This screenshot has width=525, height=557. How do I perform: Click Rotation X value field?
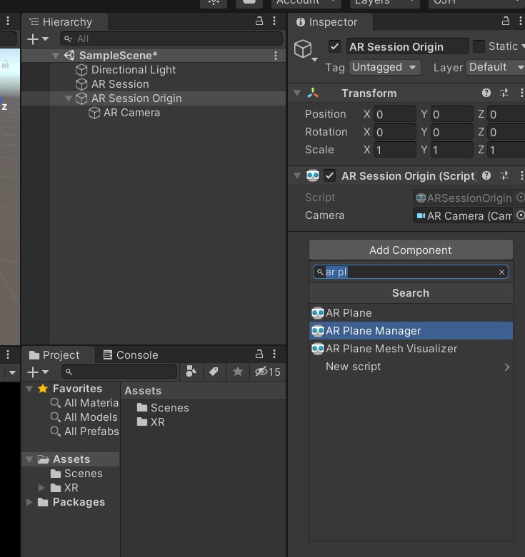394,132
